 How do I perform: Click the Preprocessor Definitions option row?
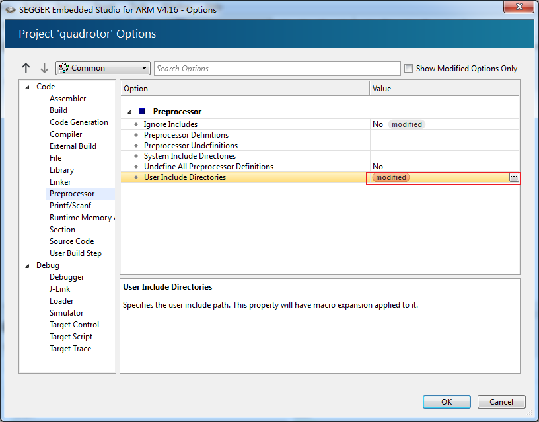[x=320, y=135]
